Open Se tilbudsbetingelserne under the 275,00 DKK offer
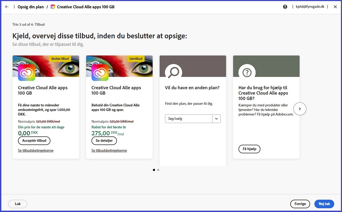This screenshot has width=342, height=212. (x=109, y=151)
